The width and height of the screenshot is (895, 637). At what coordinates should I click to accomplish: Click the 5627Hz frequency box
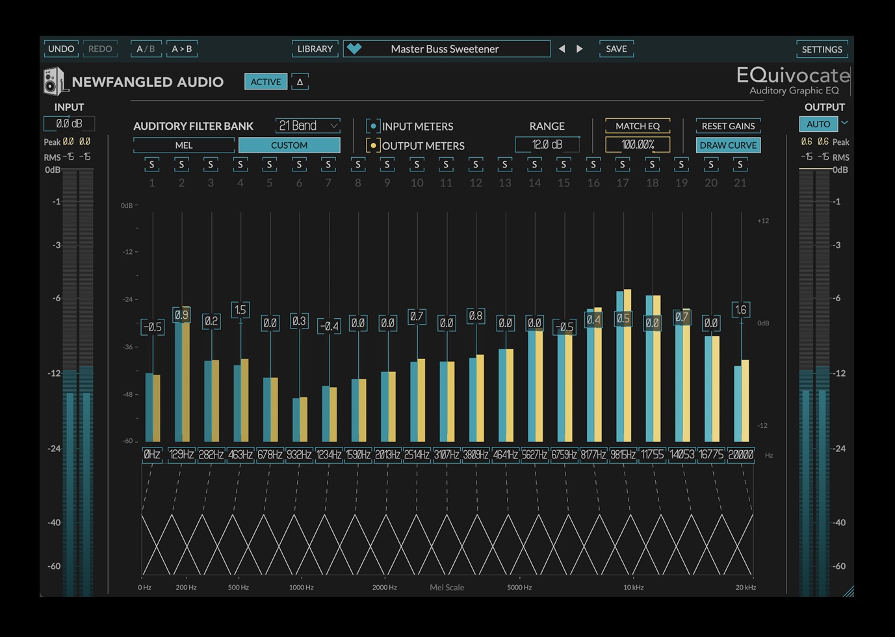[x=535, y=455]
